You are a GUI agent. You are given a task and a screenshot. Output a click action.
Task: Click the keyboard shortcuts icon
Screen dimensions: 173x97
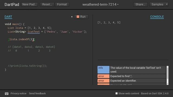[x=6, y=93]
